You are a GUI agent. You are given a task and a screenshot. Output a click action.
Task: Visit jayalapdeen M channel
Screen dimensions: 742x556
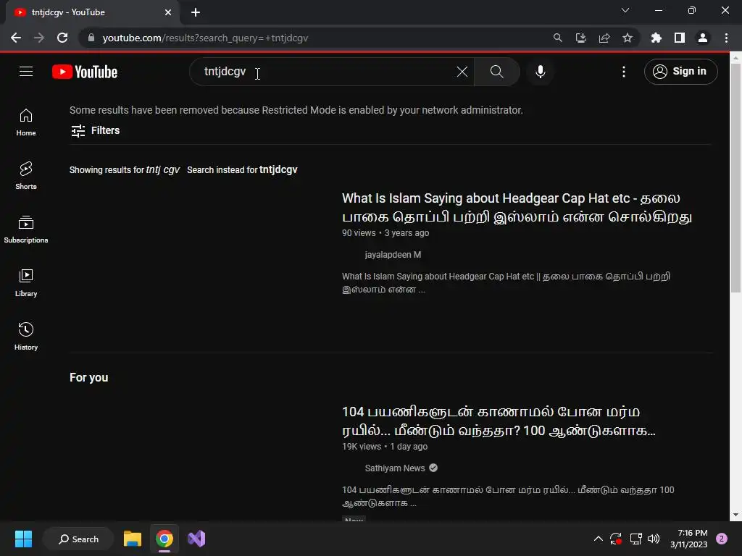[x=393, y=255]
